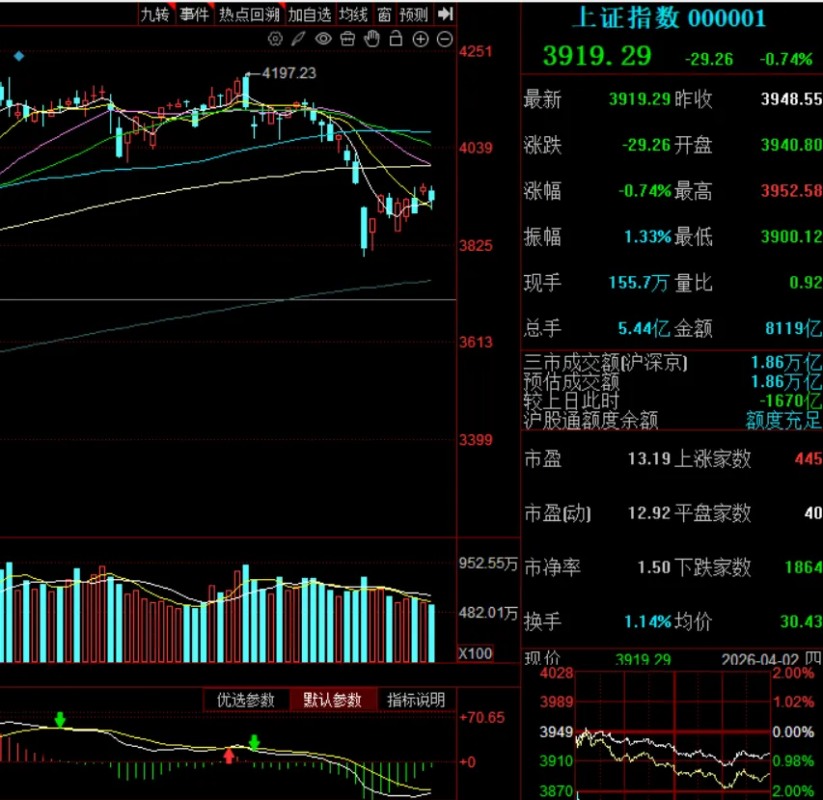Image resolution: width=823 pixels, height=800 pixels.
Task: Open the 预测 forecast button
Action: click(414, 14)
